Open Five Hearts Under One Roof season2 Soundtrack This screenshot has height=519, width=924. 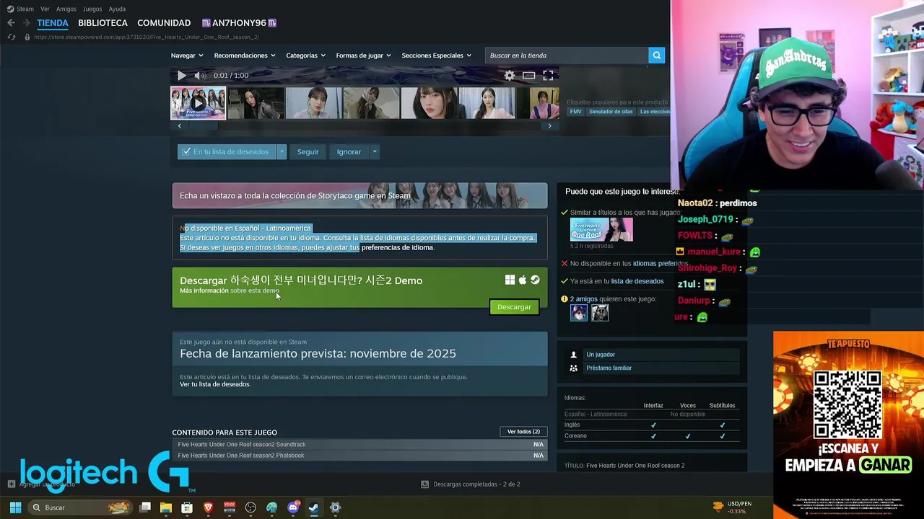(x=359, y=445)
